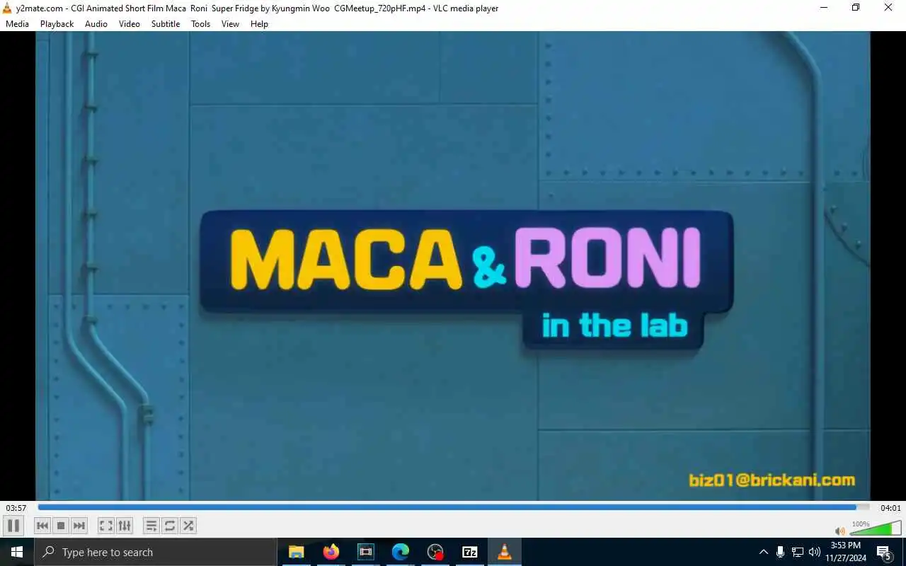Open the Tools menu
Viewport: 906px width, 566px height.
point(200,24)
